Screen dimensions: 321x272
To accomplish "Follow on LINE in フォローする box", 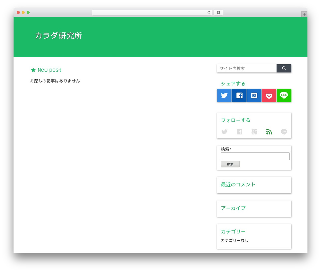I will (284, 132).
